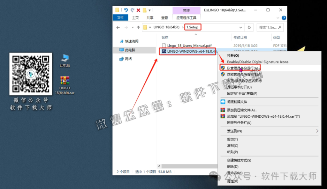
Task: Switch to the 查看 ribbon tab
Action: [164, 18]
